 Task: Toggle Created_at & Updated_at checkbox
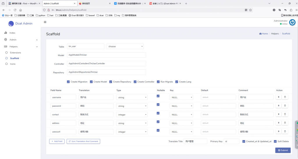click(244, 141)
